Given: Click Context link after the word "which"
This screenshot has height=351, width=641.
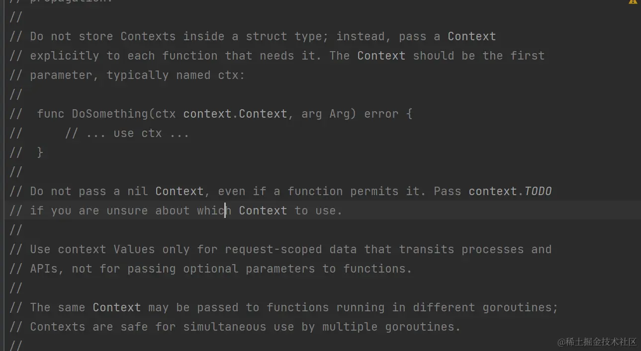Looking at the screenshot, I should (x=263, y=211).
